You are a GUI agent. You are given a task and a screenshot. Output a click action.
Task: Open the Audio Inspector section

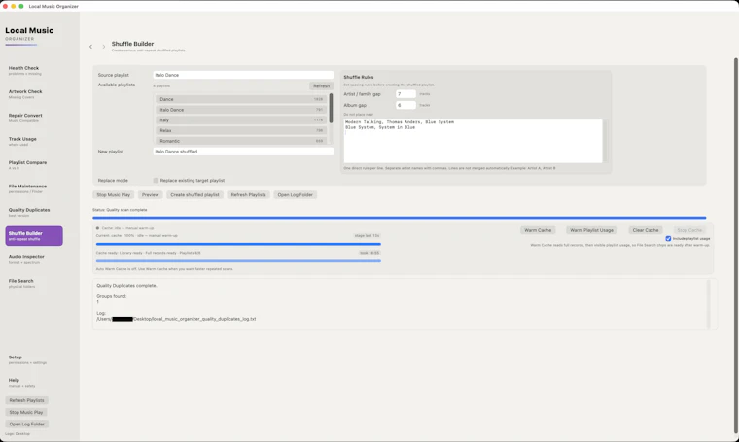tap(34, 259)
